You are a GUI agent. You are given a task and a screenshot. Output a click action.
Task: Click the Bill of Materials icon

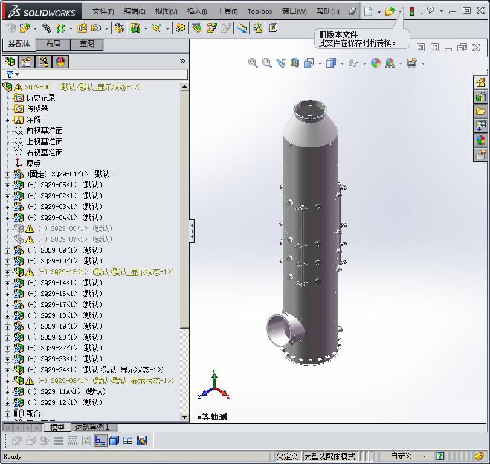(196, 28)
